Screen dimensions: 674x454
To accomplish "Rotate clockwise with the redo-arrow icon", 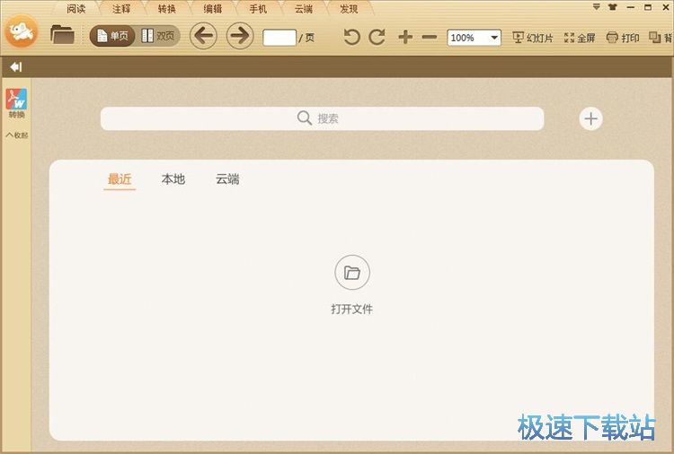I will [x=377, y=38].
